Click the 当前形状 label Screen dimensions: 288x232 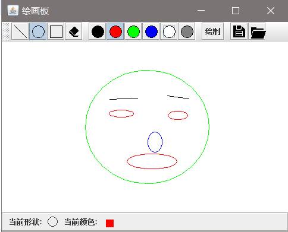tap(26, 222)
